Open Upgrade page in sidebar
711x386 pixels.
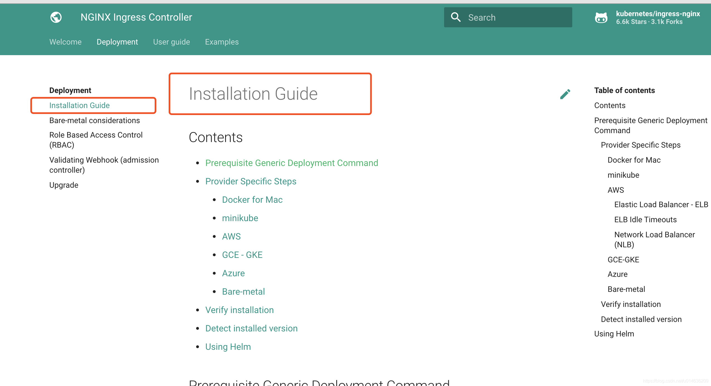click(64, 185)
